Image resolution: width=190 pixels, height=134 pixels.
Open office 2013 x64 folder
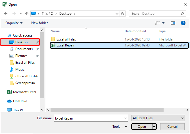(26, 76)
